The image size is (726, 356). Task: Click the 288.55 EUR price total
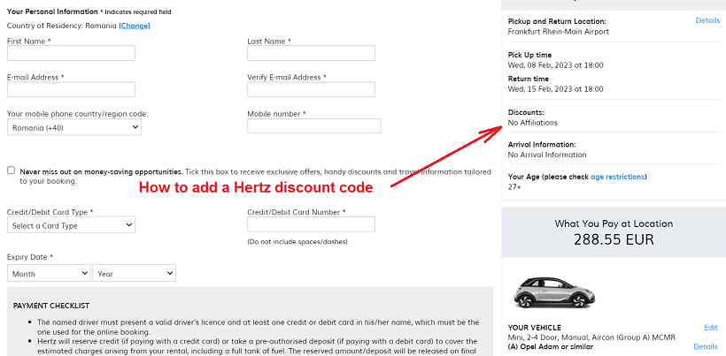pyautogui.click(x=614, y=239)
